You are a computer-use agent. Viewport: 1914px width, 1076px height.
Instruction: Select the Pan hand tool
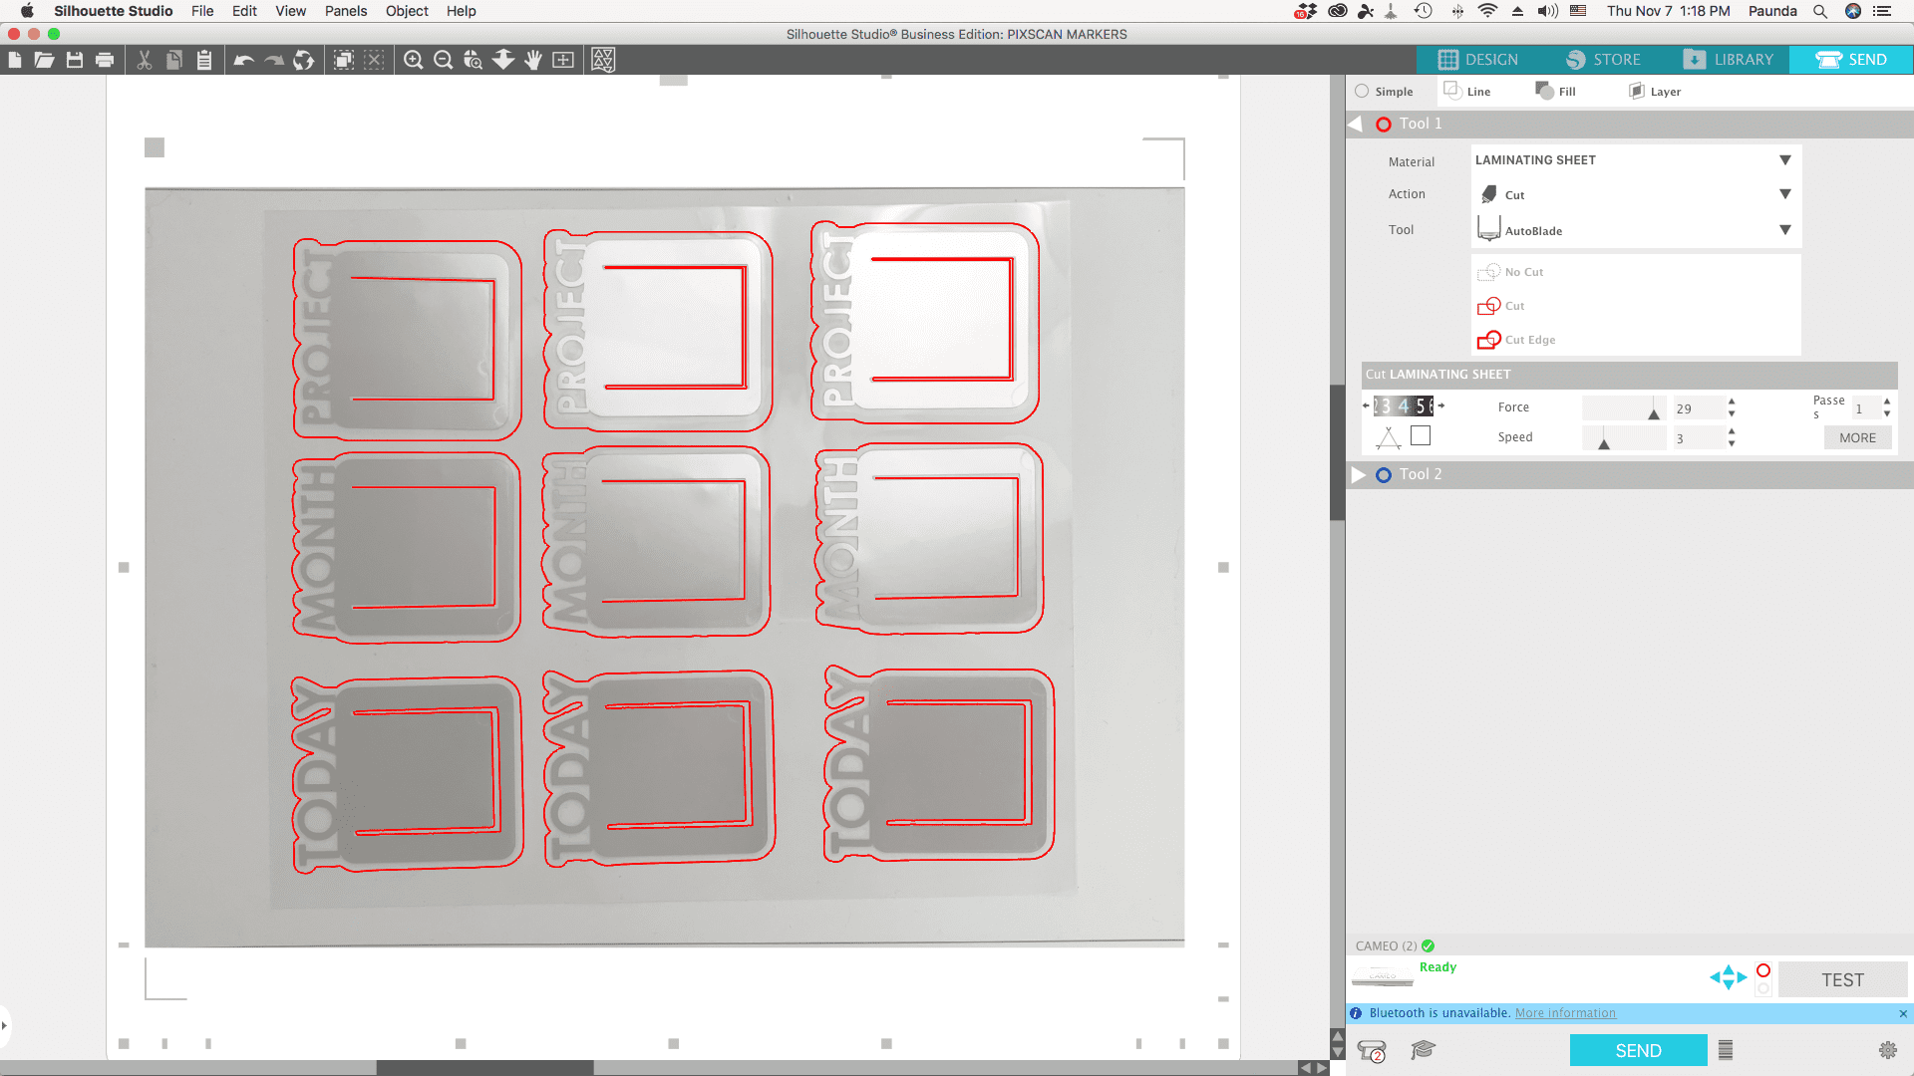[x=533, y=61]
